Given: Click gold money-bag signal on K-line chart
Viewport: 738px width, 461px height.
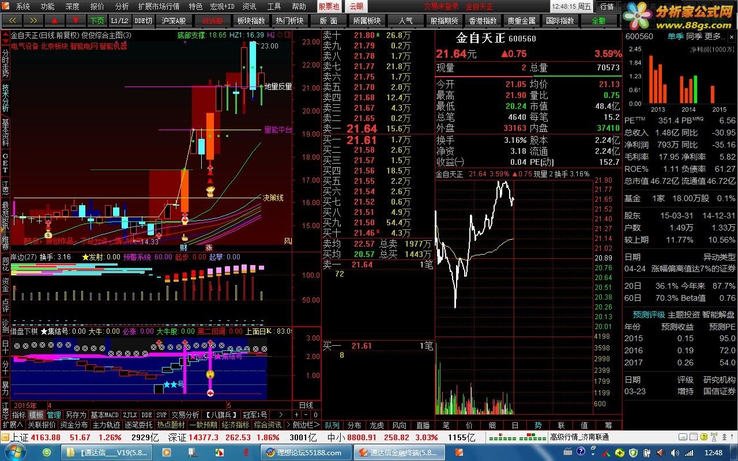Looking at the screenshot, I should (x=48, y=235).
